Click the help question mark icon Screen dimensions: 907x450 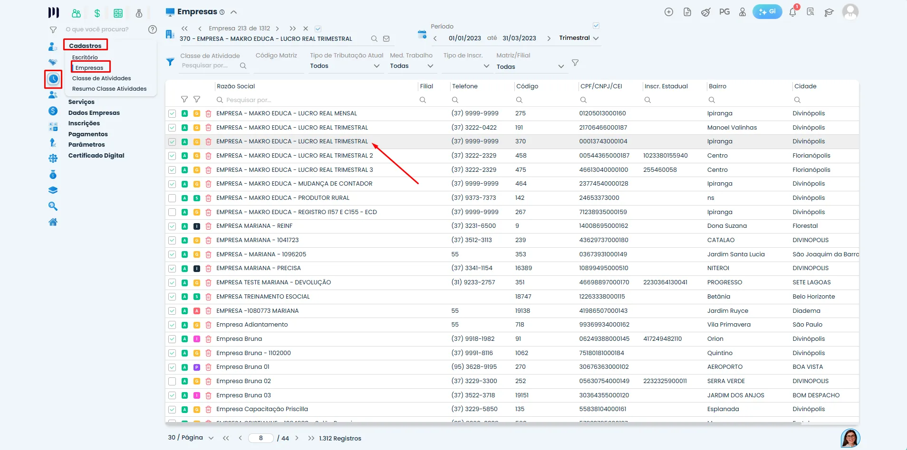[153, 29]
